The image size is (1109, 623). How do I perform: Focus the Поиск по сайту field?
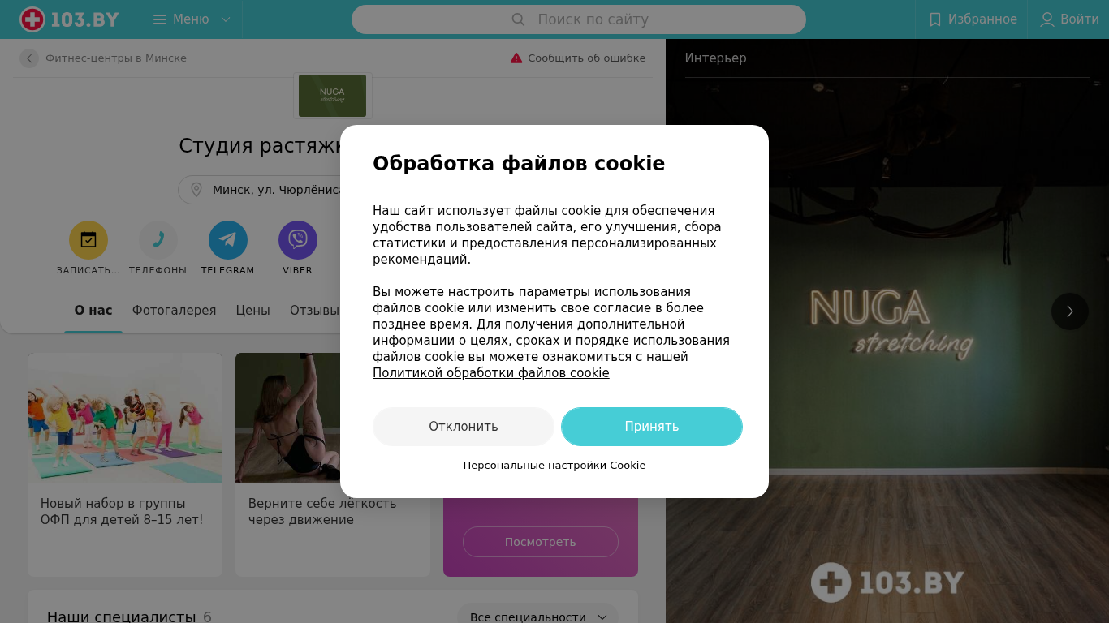coord(579,19)
